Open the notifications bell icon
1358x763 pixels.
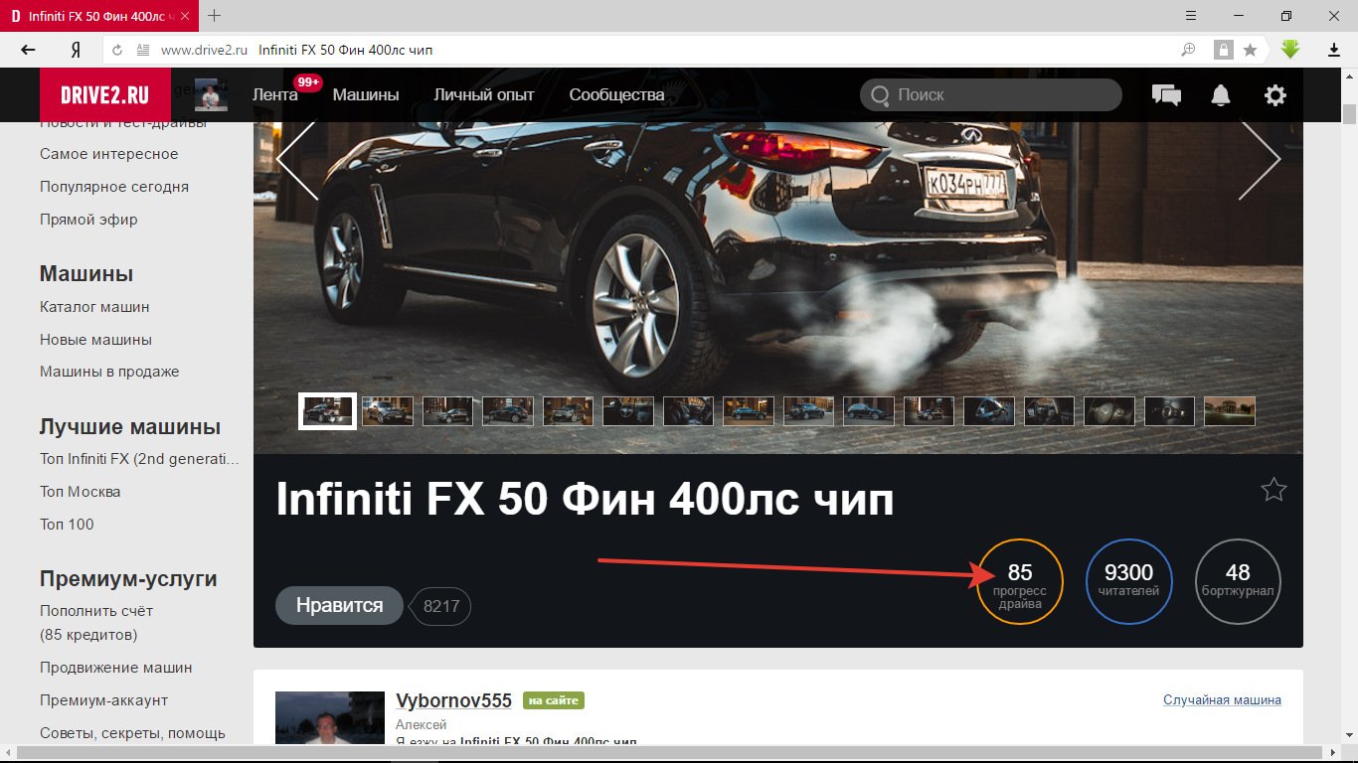[1220, 95]
